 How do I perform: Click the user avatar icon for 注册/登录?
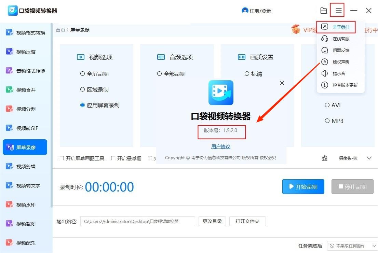(x=245, y=11)
